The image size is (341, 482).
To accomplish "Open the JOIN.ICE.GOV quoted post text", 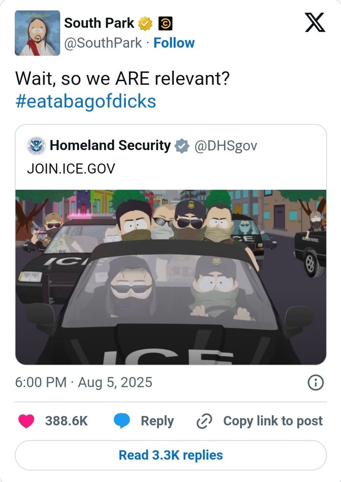I will point(71,168).
